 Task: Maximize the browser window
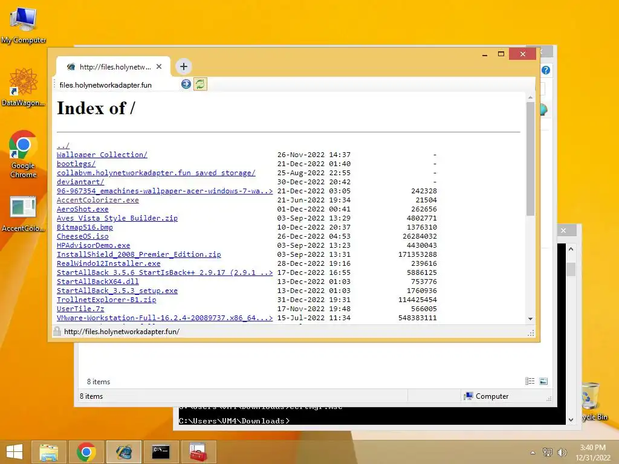[501, 54]
